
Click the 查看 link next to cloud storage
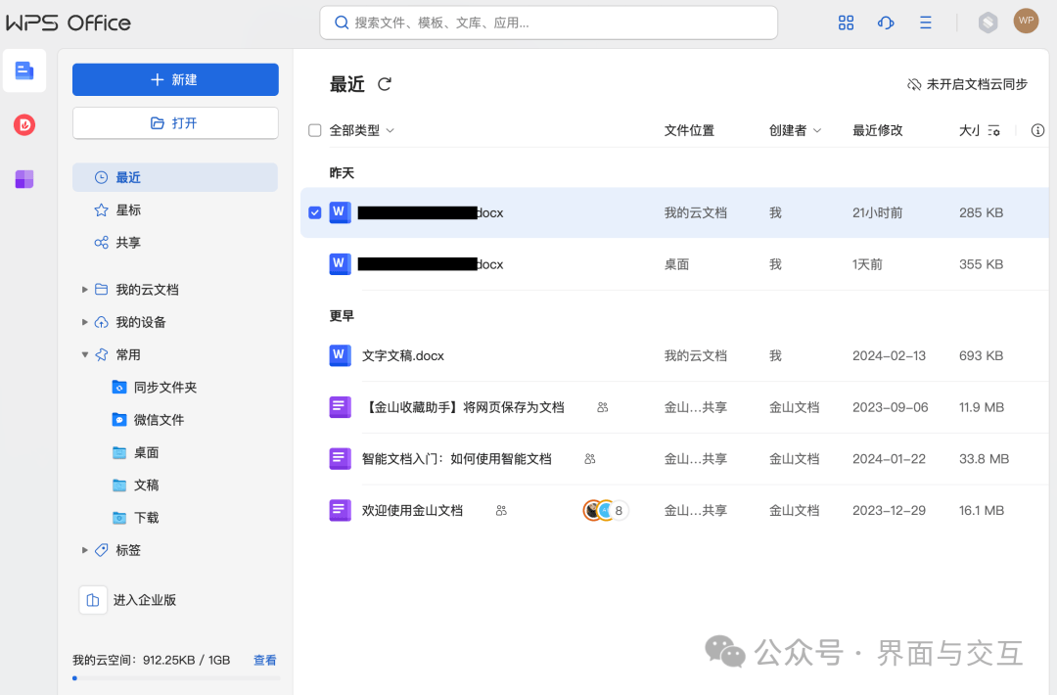263,660
